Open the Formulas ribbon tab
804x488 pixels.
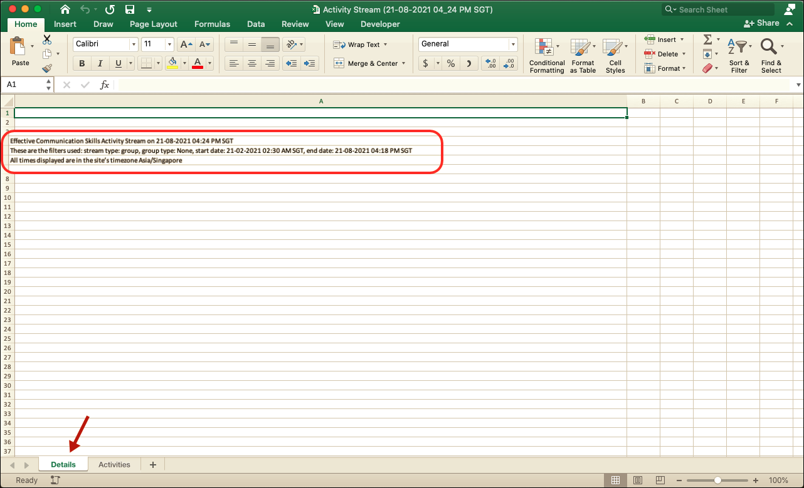(x=212, y=24)
